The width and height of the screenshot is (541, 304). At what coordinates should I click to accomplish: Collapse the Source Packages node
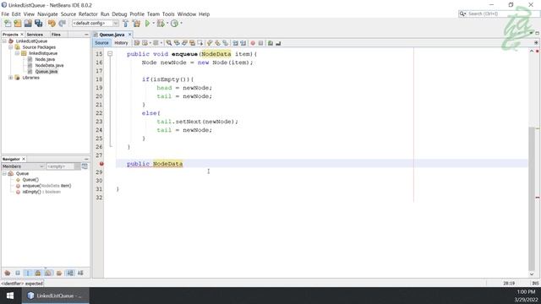coord(11,47)
